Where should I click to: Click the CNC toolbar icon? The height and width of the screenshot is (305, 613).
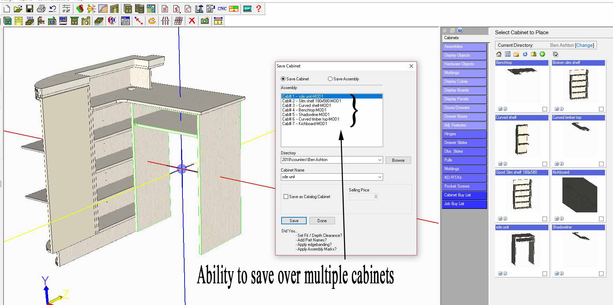222,9
